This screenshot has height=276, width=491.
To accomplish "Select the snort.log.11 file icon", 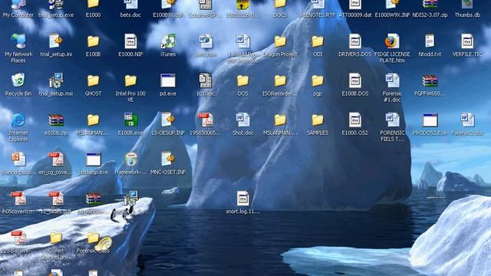I will (242, 199).
